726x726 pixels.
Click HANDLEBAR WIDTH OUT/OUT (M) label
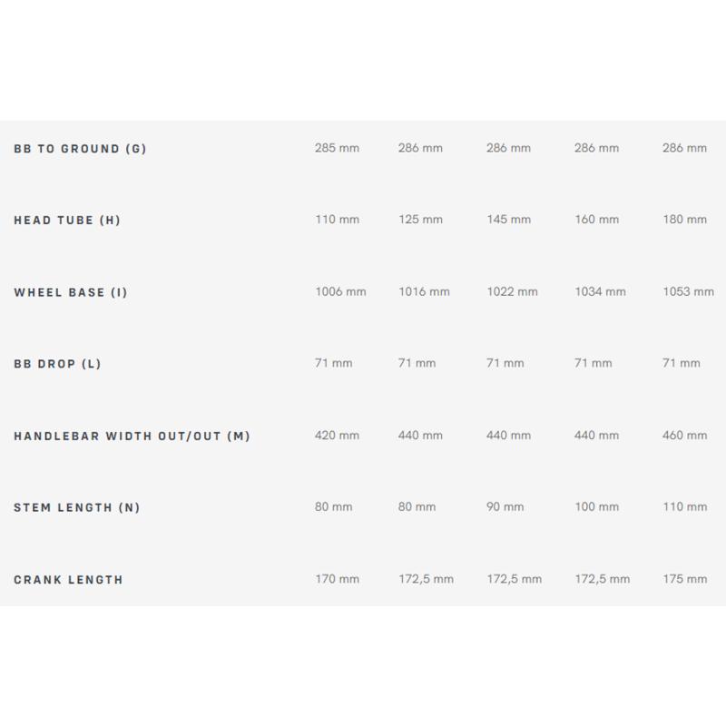point(132,437)
